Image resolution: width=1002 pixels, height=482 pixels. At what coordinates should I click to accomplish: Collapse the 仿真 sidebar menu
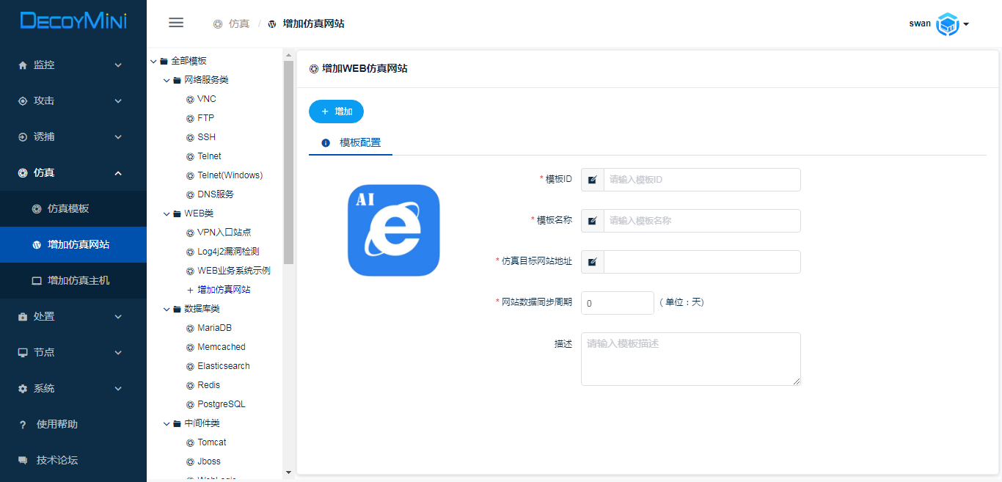click(x=73, y=172)
